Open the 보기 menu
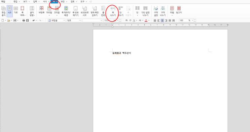 tap(25, 2)
